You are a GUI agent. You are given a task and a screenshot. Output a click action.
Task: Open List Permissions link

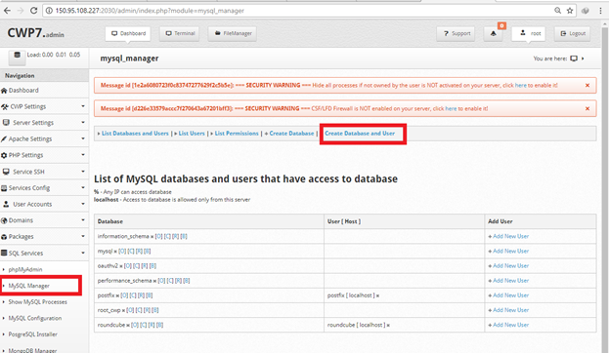(x=237, y=134)
